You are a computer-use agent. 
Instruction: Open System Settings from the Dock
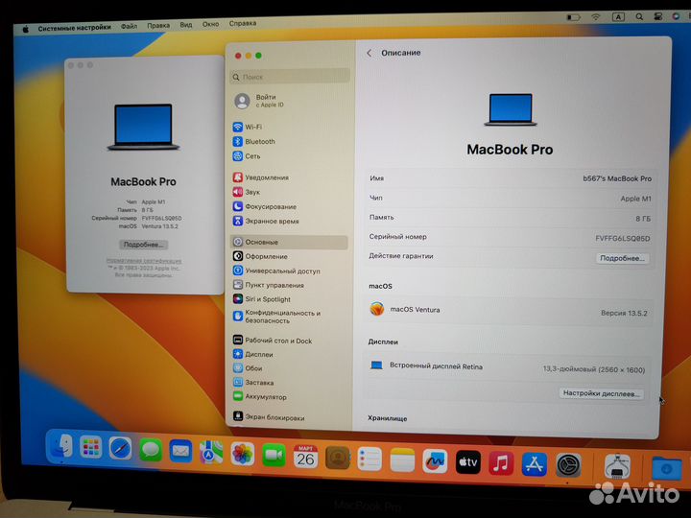pos(568,465)
